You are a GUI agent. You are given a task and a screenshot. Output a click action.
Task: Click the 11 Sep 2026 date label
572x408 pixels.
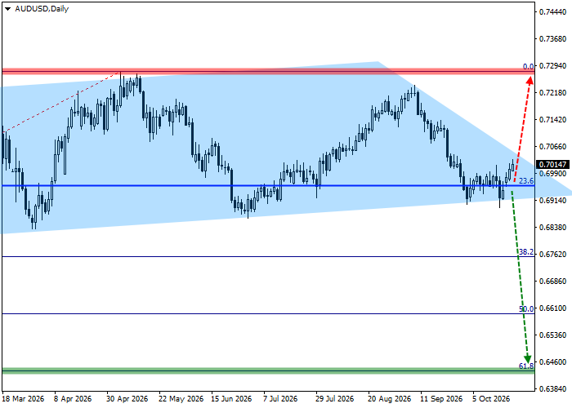(x=441, y=399)
